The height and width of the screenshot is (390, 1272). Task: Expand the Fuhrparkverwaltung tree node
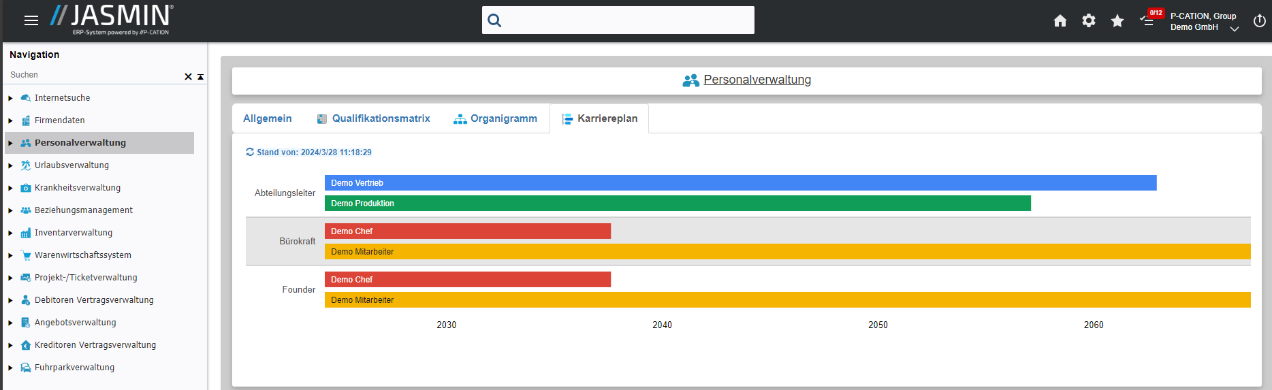point(10,368)
